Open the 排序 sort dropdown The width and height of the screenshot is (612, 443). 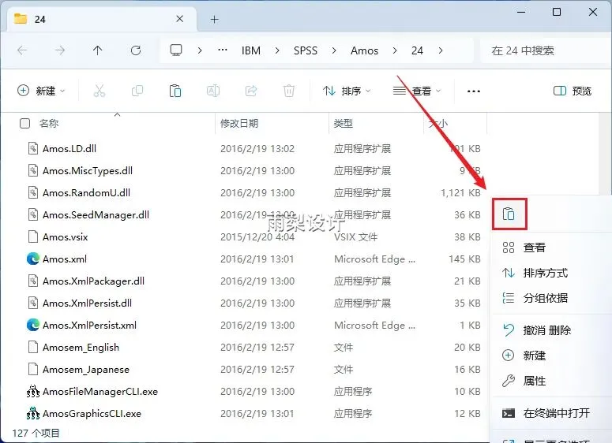click(x=347, y=91)
